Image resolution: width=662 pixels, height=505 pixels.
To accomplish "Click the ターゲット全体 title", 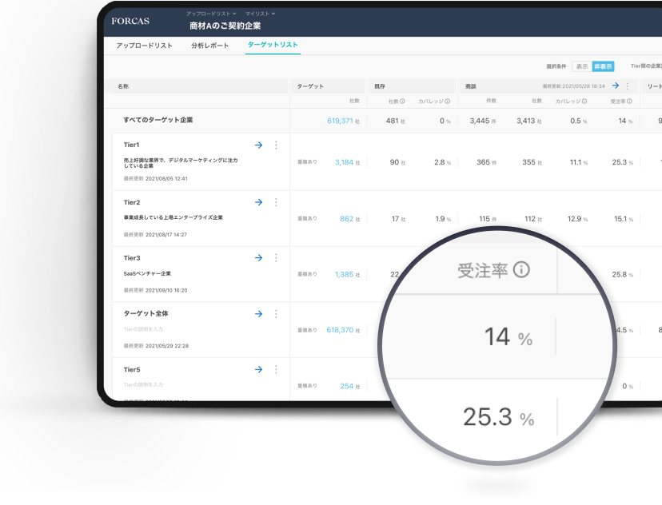I will pyautogui.click(x=146, y=313).
